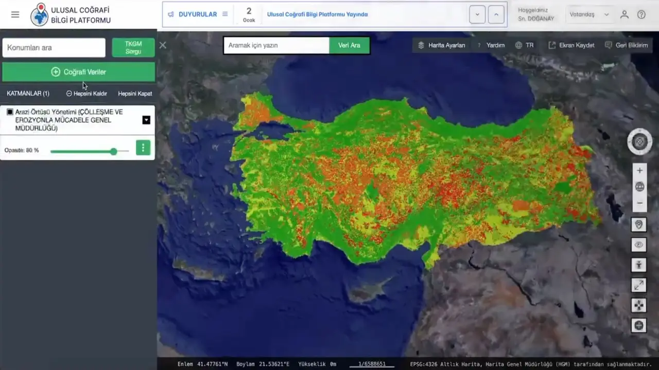659x370 pixels.
Task: Click the location pin tool
Action: coord(639,225)
